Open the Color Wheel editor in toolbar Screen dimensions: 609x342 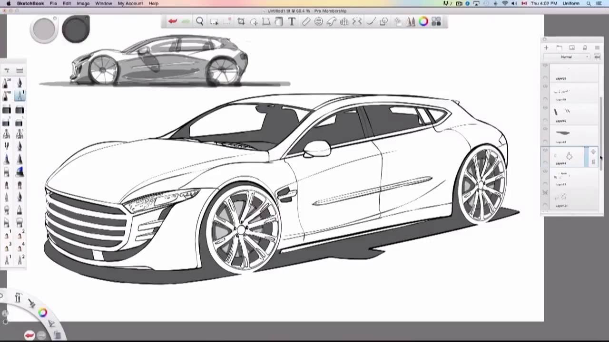pos(423,21)
